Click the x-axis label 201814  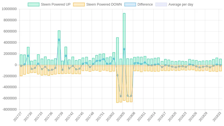[151, 116]
